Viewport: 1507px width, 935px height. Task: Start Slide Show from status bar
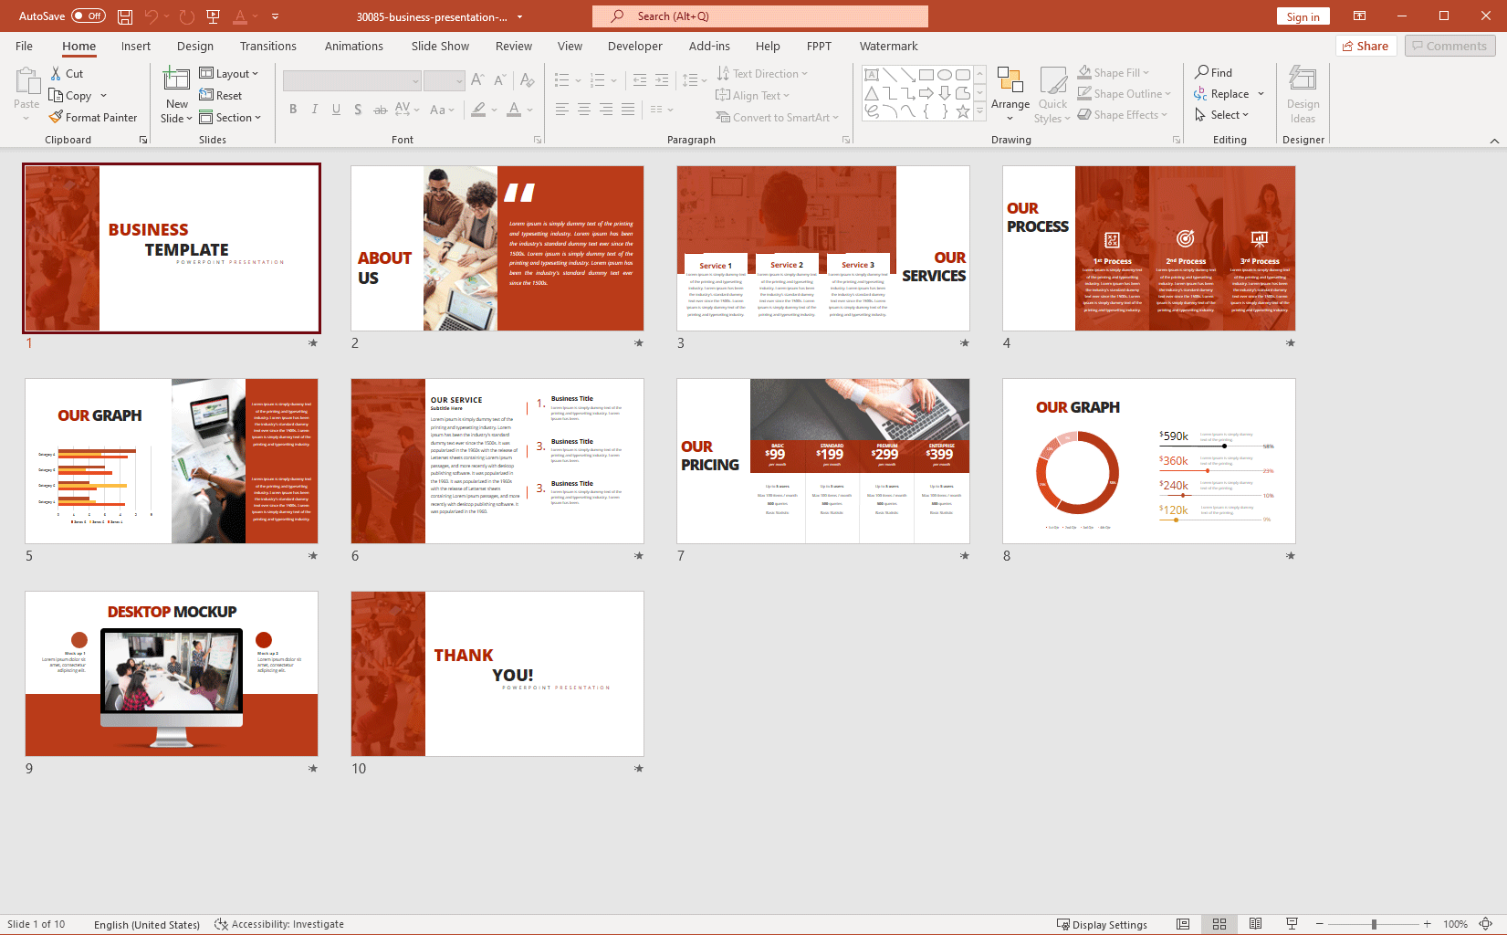coord(1292,924)
